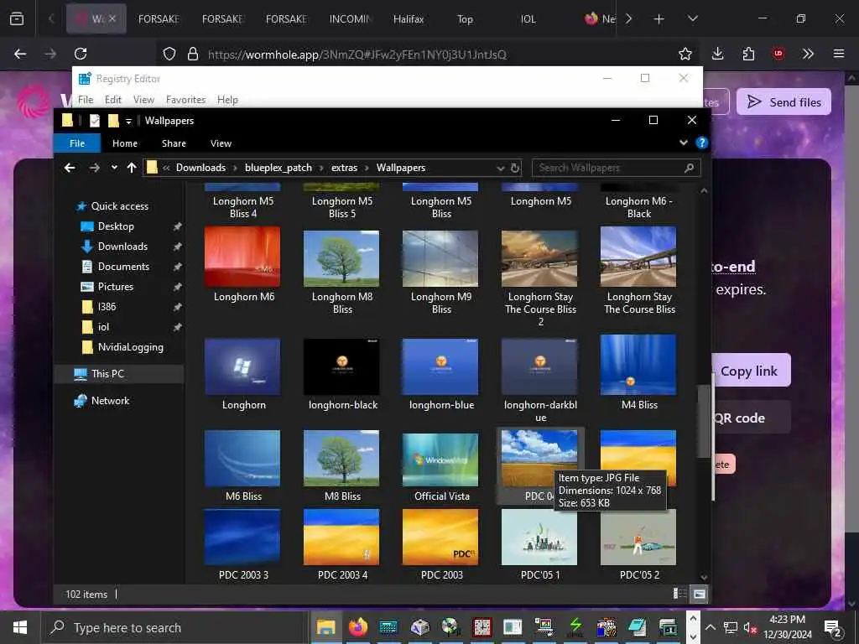Bookmark this page with star icon

point(685,54)
